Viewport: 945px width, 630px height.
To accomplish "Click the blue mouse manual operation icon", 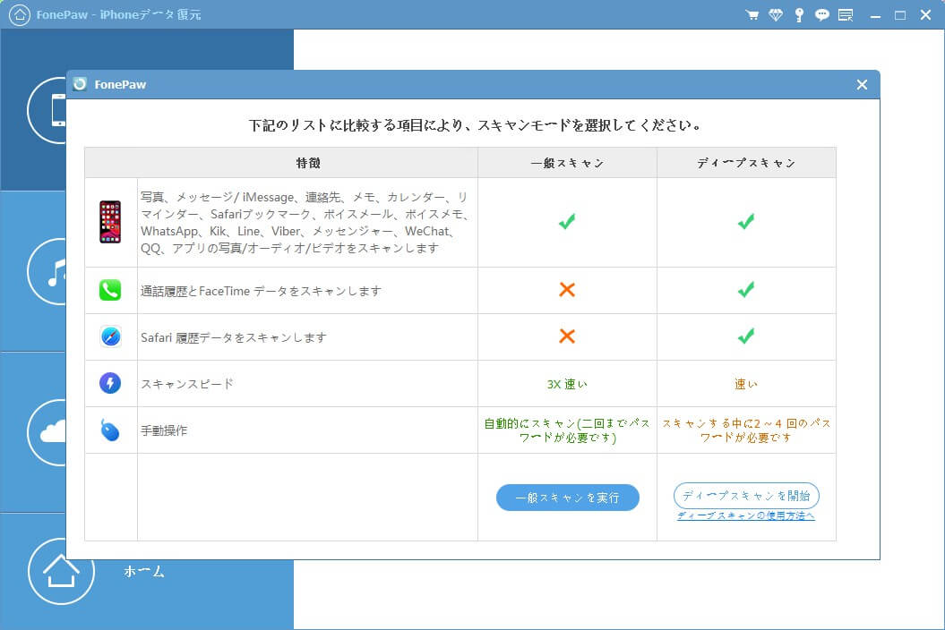I will click(110, 430).
